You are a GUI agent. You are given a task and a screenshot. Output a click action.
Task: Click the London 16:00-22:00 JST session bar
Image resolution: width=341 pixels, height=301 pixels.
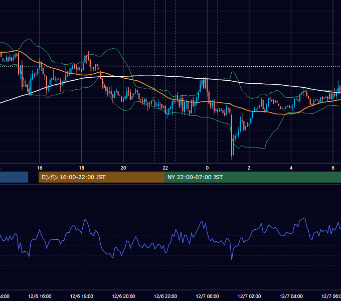coord(101,177)
